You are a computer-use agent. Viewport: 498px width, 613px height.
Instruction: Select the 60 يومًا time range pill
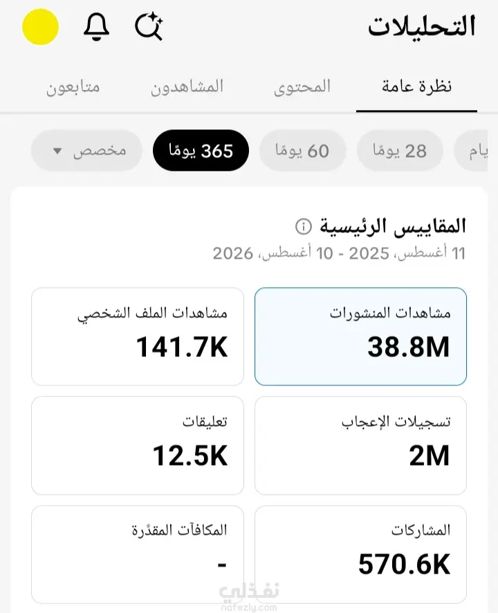pyautogui.click(x=303, y=151)
